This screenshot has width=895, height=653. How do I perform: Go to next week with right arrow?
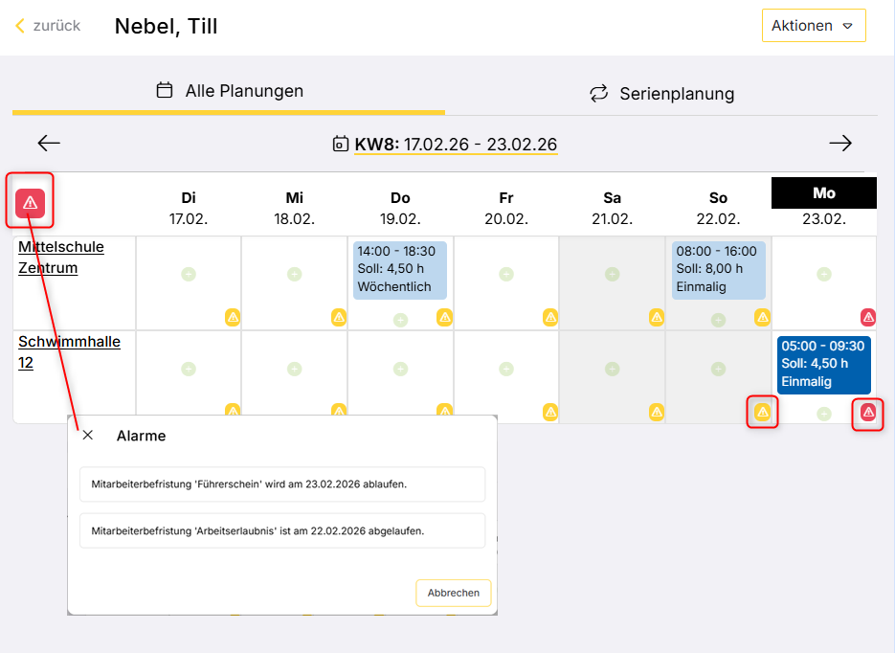[x=839, y=144]
